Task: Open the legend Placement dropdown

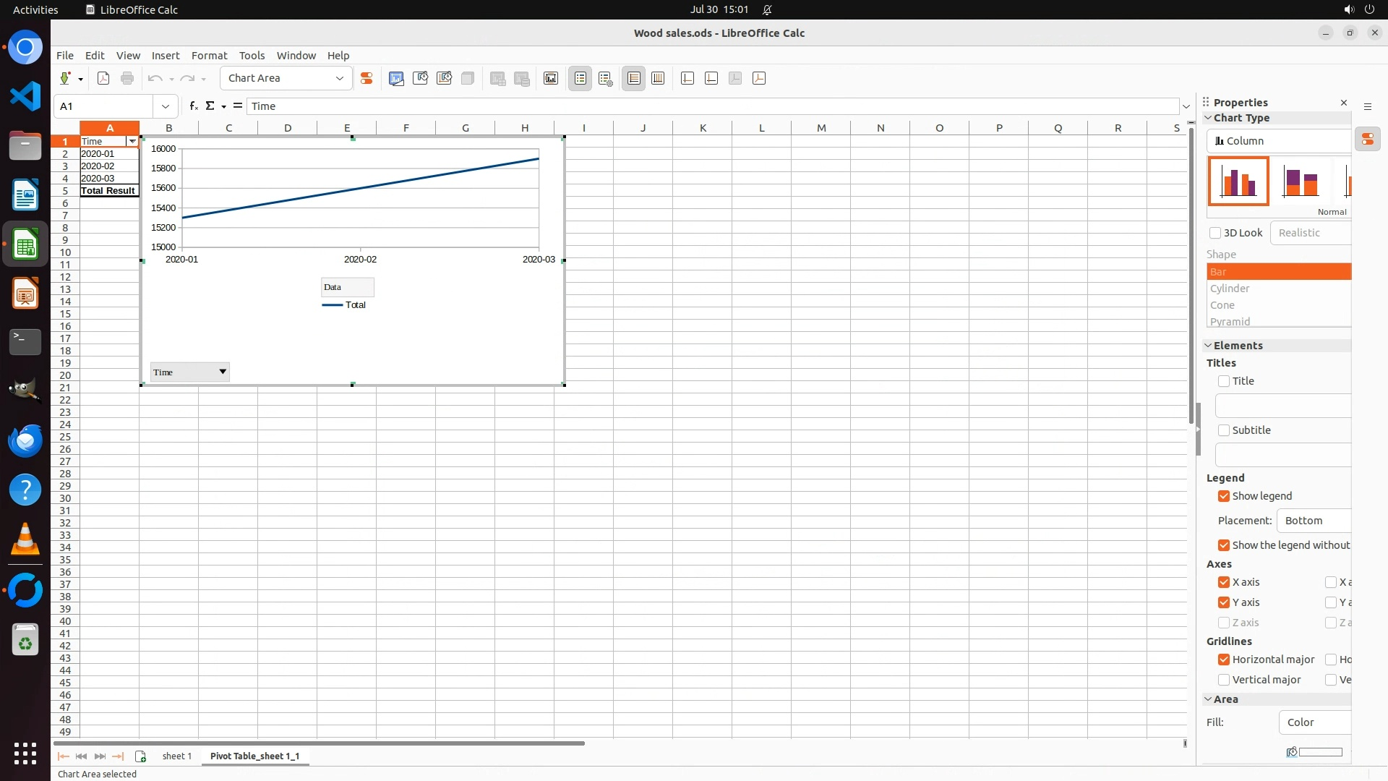Action: [1314, 521]
